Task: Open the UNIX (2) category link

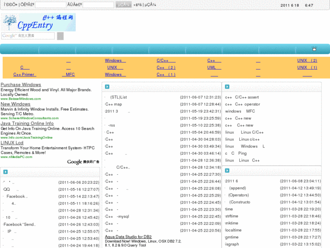Action: [x=307, y=61]
